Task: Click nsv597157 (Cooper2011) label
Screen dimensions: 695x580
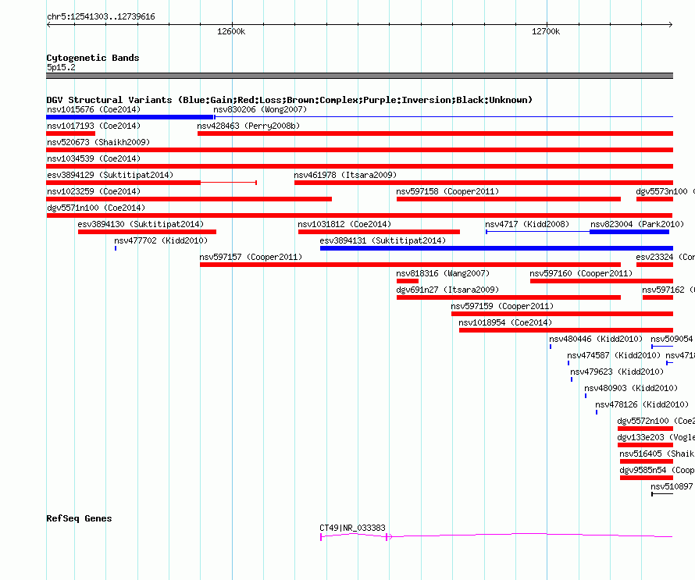Action: click(251, 257)
